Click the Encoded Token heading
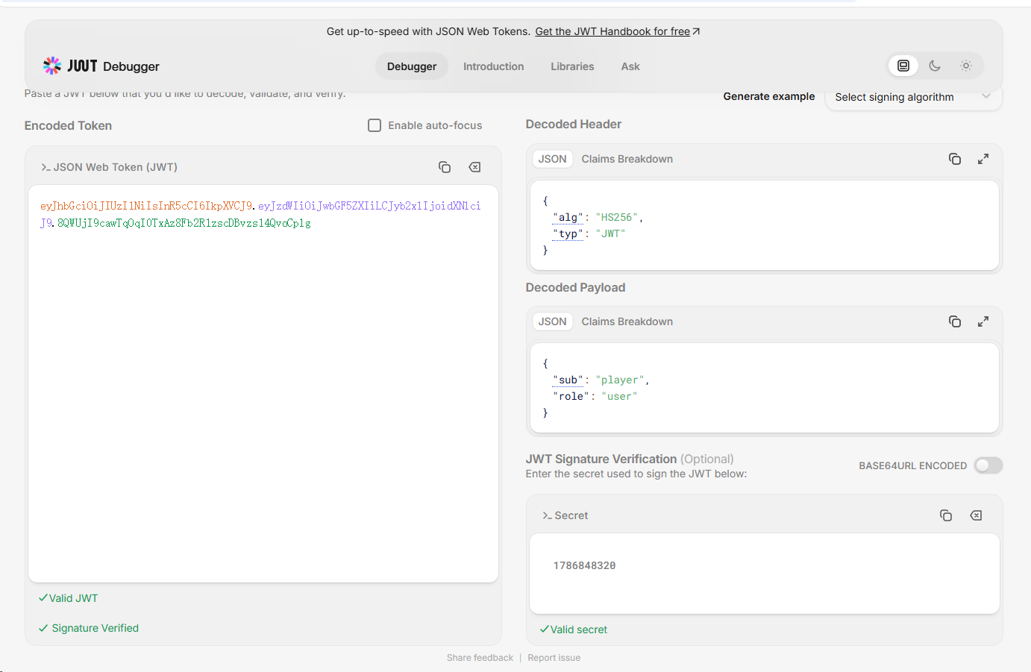1031x672 pixels. 68,125
